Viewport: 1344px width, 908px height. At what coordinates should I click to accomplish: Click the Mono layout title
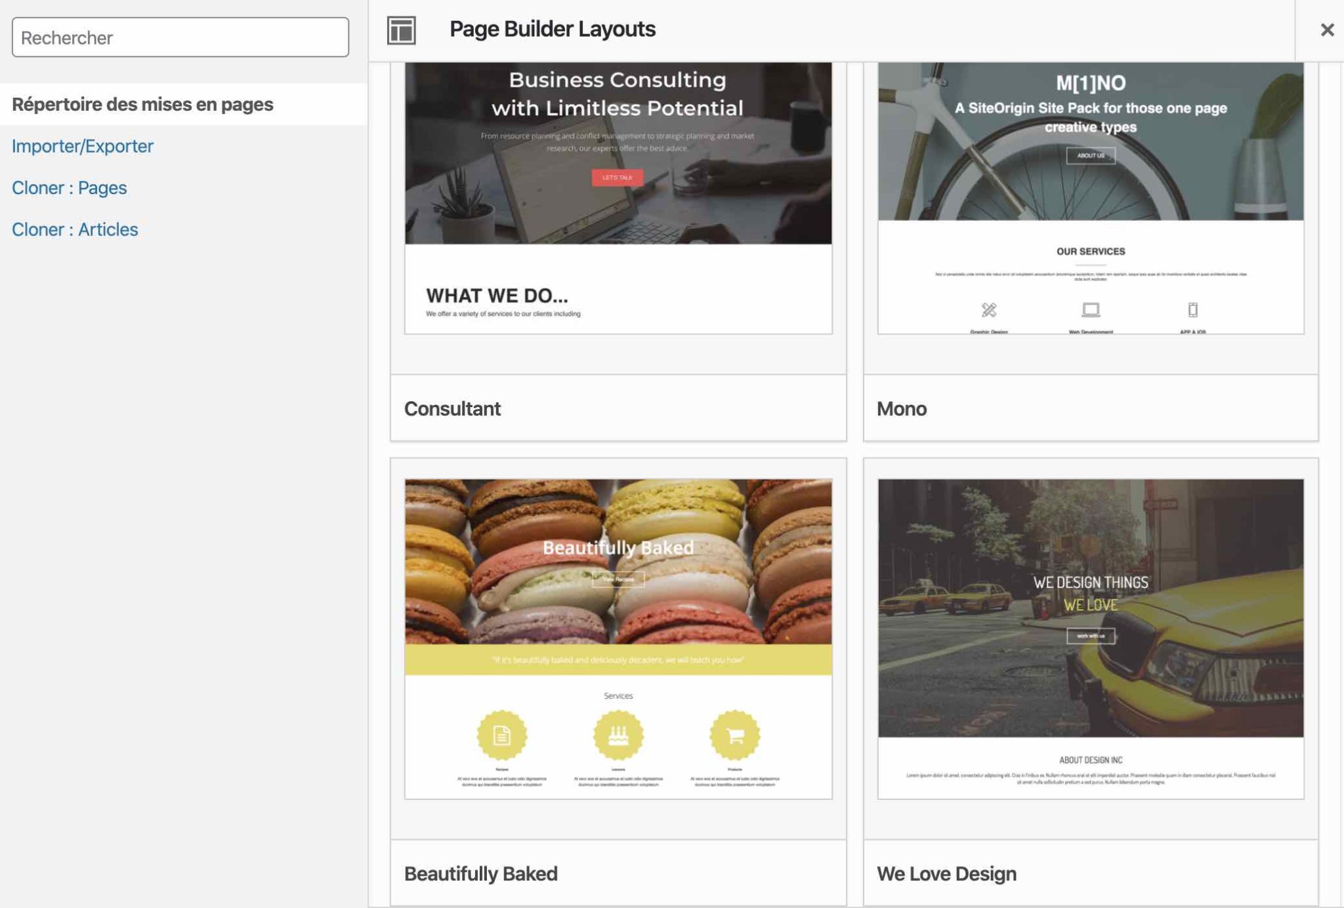[x=901, y=408]
